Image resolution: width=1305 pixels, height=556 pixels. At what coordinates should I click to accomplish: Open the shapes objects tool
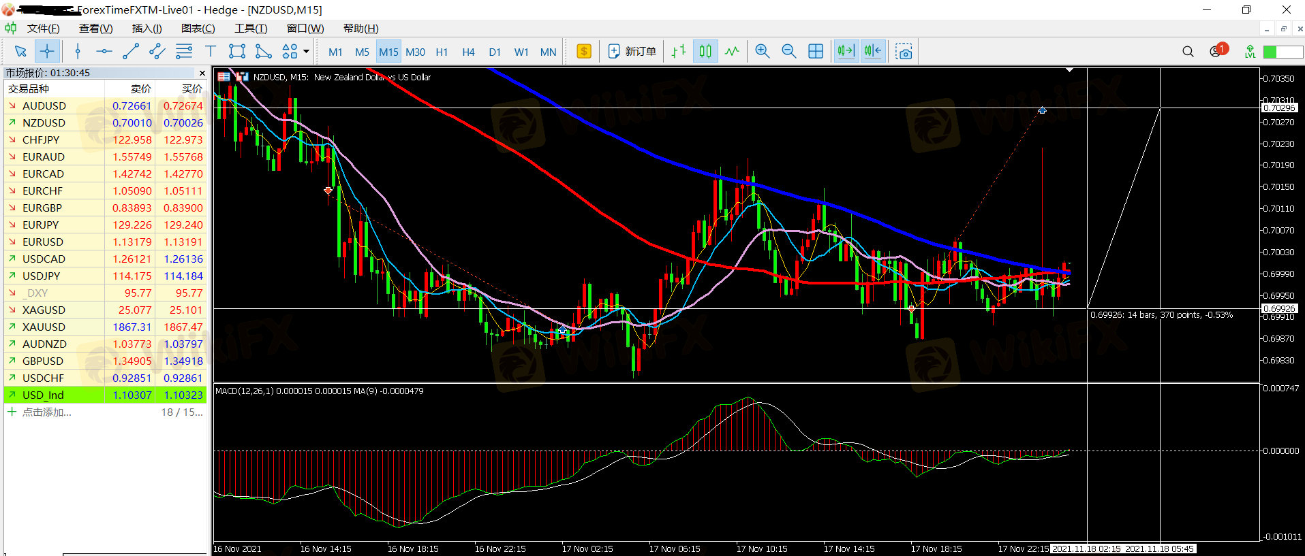(290, 52)
